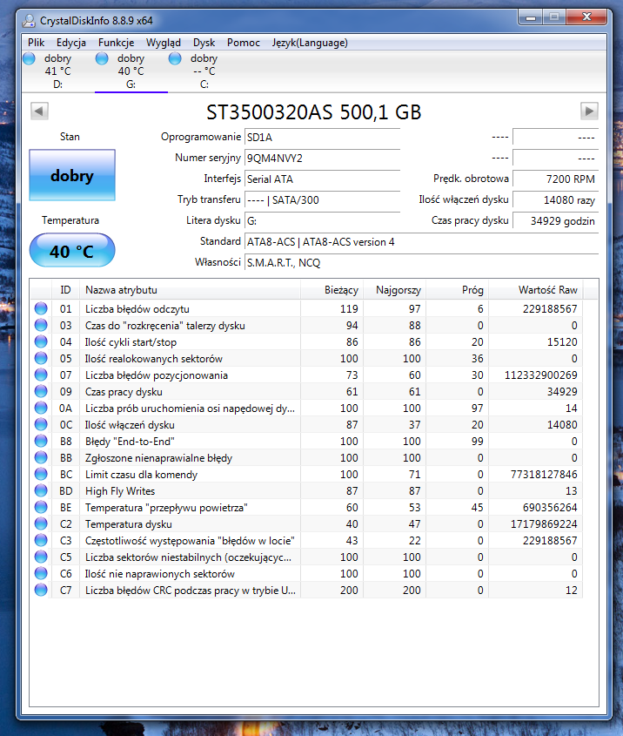Viewport: 623px width, 736px height.
Task: Click status orb for attribute B8
Action: (41, 441)
